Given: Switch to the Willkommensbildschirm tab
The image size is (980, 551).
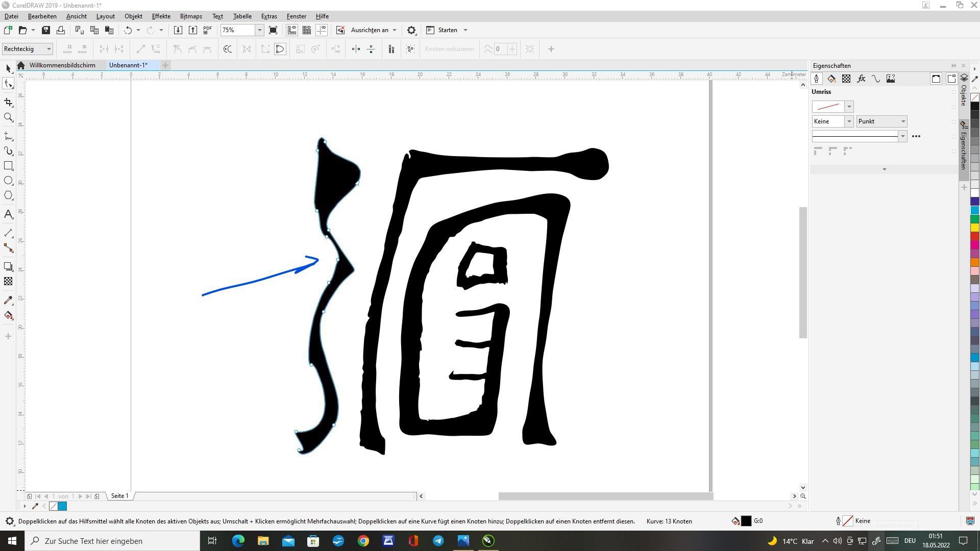Looking at the screenshot, I should coord(62,65).
